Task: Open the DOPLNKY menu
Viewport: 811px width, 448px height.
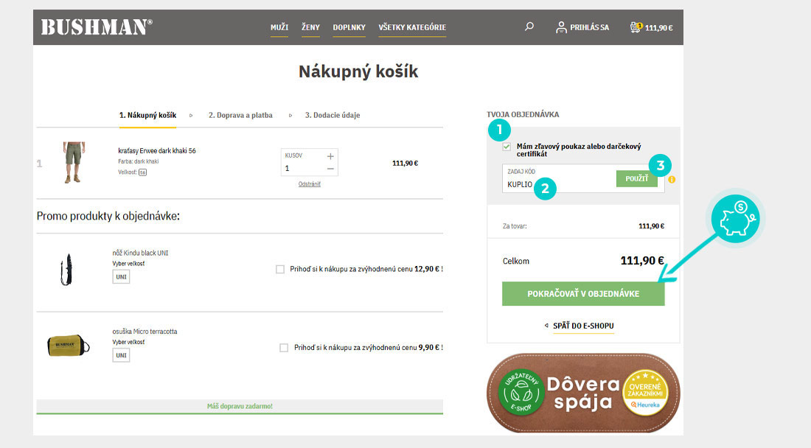Action: coord(349,27)
